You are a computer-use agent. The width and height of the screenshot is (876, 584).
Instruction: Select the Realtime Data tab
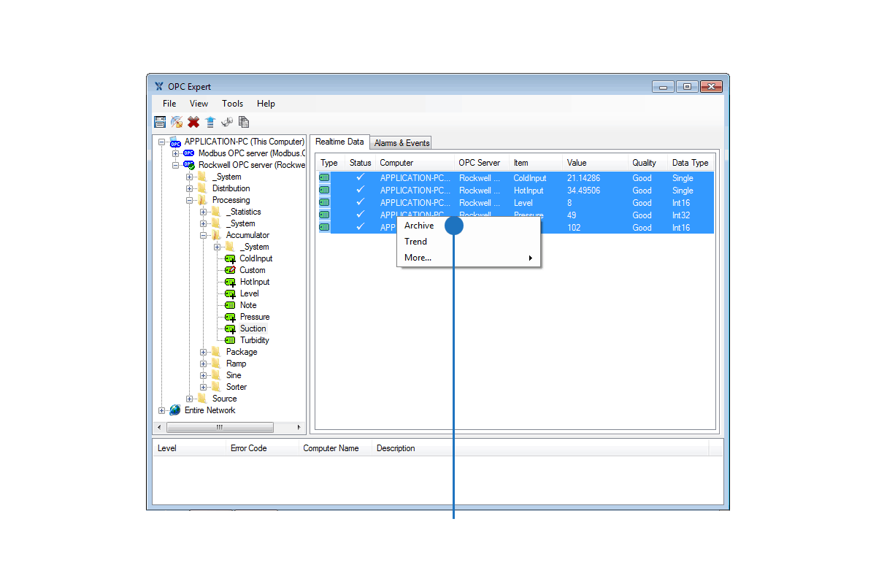pyautogui.click(x=339, y=142)
